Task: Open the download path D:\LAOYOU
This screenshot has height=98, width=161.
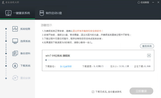Action: tap(66, 66)
